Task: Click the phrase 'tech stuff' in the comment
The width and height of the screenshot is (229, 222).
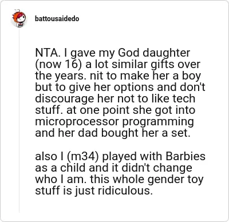Action: coord(115,104)
